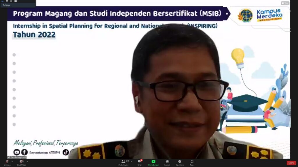The height and width of the screenshot is (167, 298).
Task: Open video options arrow beside Start Video
Action: pyautogui.click(x=27, y=161)
